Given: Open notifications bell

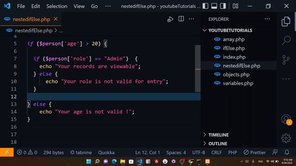Looking at the screenshot, I should [287, 152].
